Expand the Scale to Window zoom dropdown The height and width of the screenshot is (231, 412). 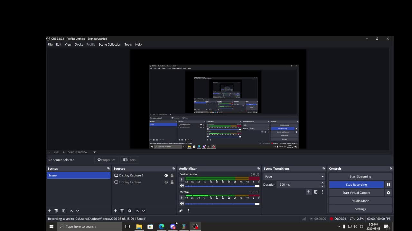click(94, 152)
